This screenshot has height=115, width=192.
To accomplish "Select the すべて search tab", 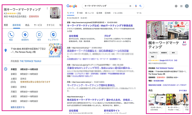I will [71, 13].
